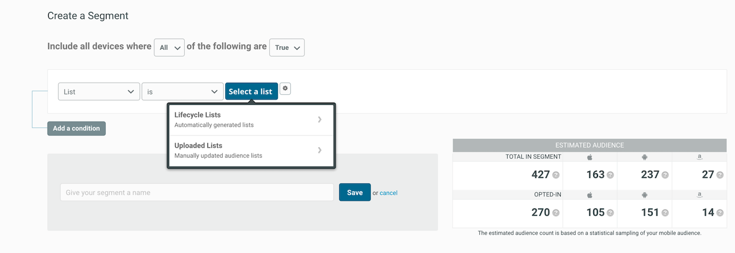Screen dimensions: 735x253
Task: Open the 'All' match dropdown
Action: pos(169,47)
